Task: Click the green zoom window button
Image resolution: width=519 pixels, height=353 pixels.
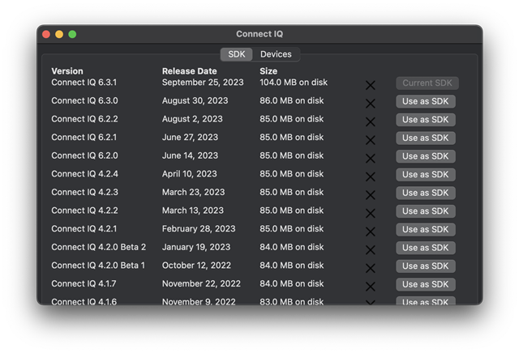Action: [x=72, y=34]
